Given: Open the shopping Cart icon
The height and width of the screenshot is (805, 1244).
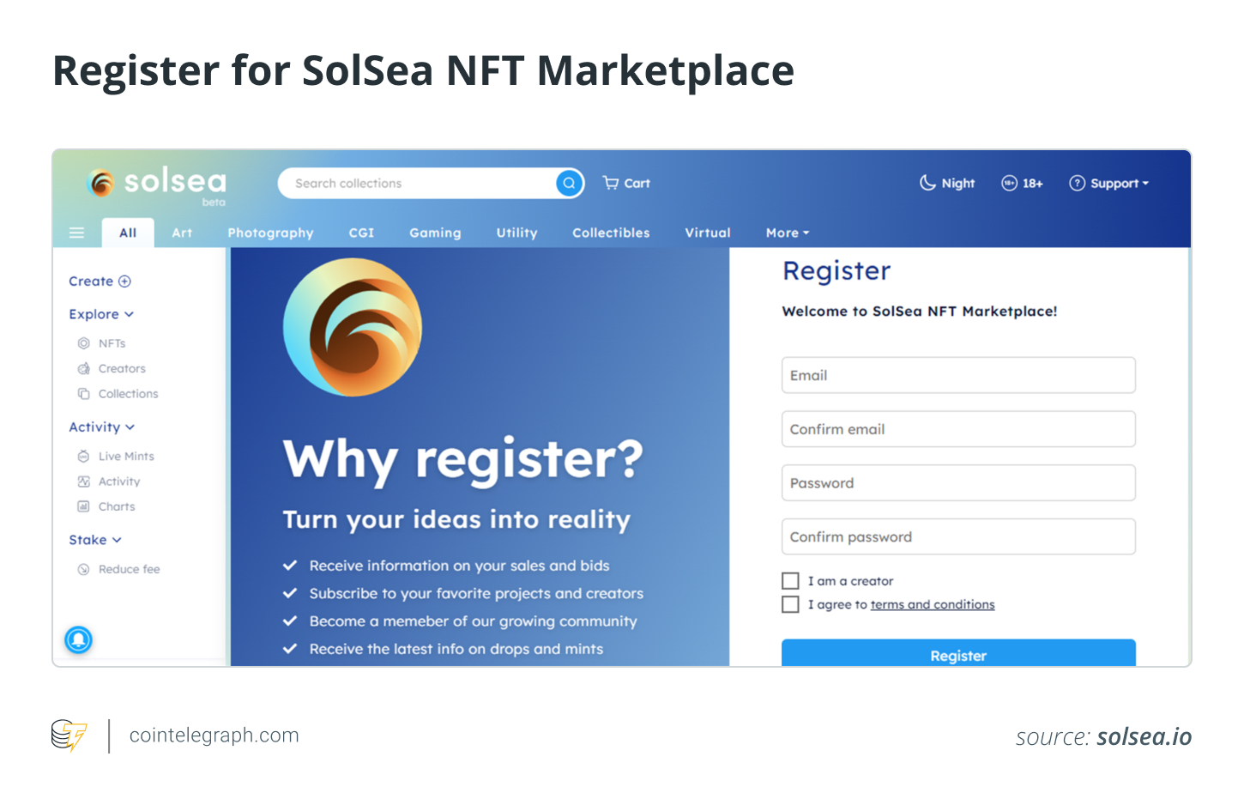Looking at the screenshot, I should click(611, 183).
